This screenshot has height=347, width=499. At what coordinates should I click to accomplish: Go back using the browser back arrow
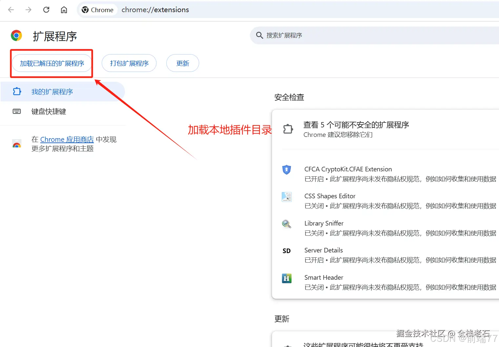click(11, 10)
